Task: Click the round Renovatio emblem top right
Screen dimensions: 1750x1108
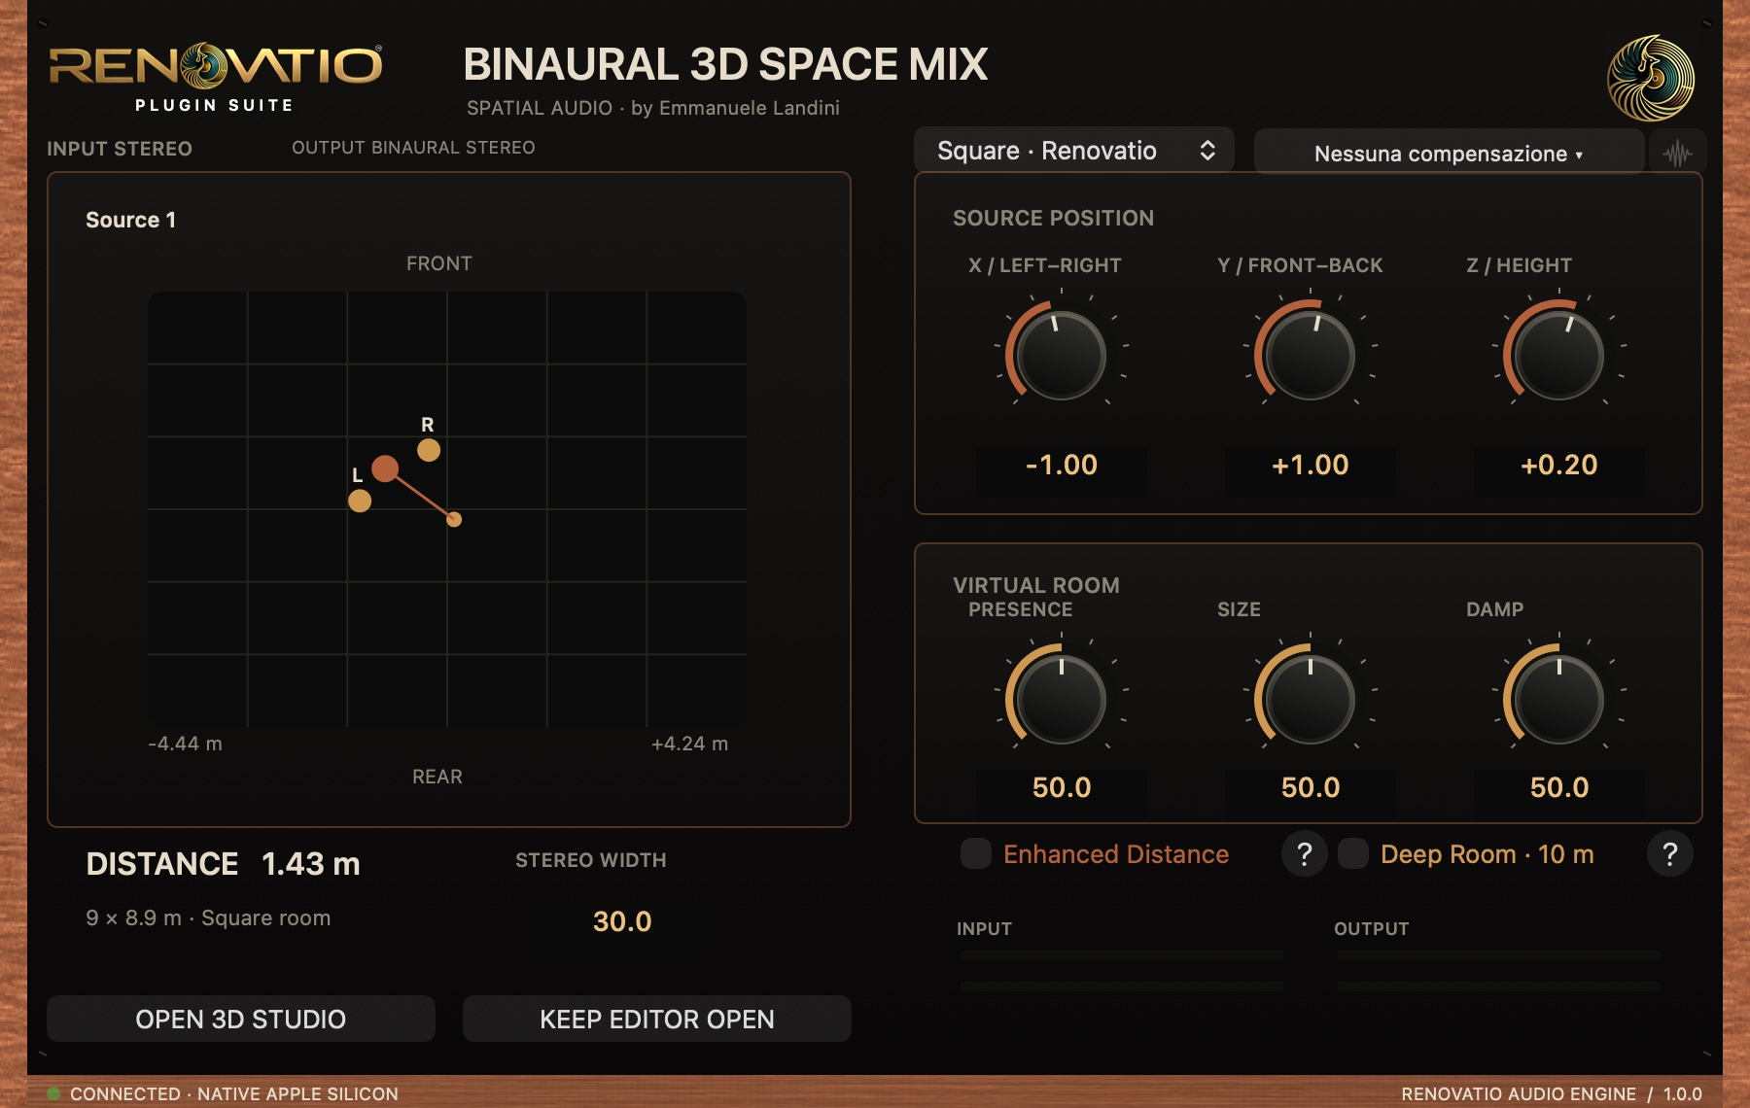Action: pos(1650,78)
